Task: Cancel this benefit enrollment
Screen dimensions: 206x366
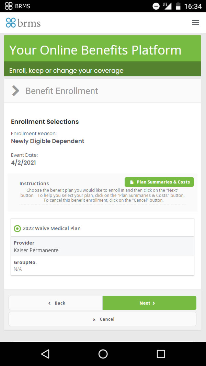Action: pyautogui.click(x=103, y=319)
